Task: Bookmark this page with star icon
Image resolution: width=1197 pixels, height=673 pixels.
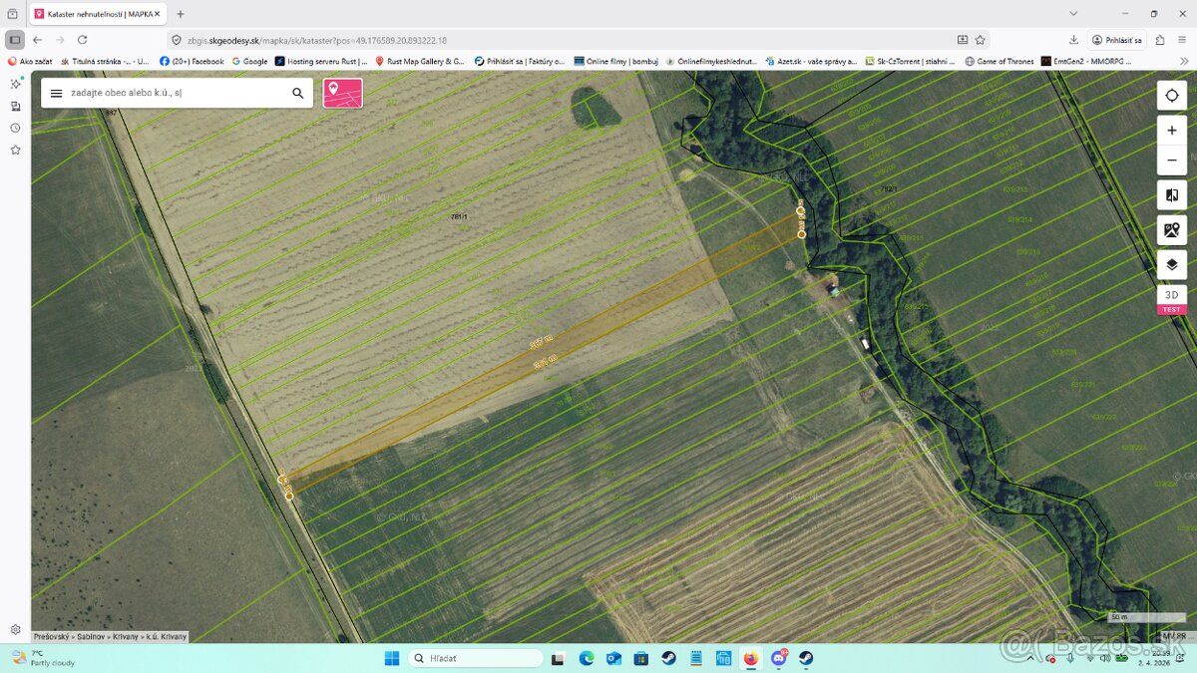Action: (x=981, y=40)
